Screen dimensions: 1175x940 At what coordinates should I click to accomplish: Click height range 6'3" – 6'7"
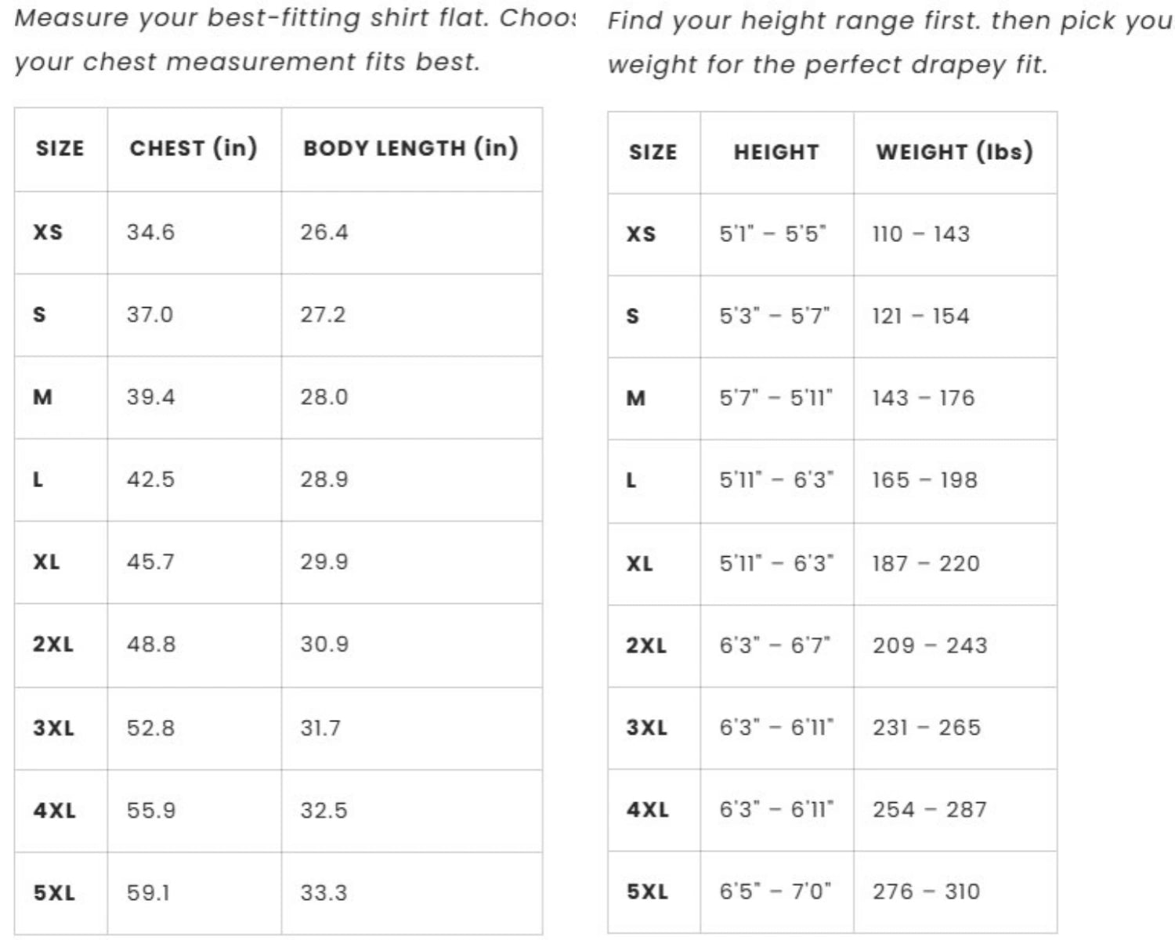pyautogui.click(x=775, y=645)
